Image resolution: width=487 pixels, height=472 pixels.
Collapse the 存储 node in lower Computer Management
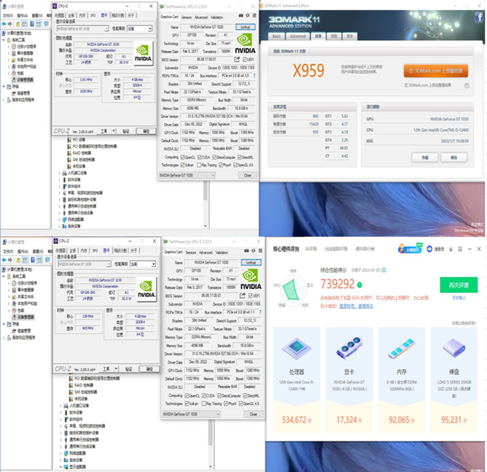coord(4,324)
